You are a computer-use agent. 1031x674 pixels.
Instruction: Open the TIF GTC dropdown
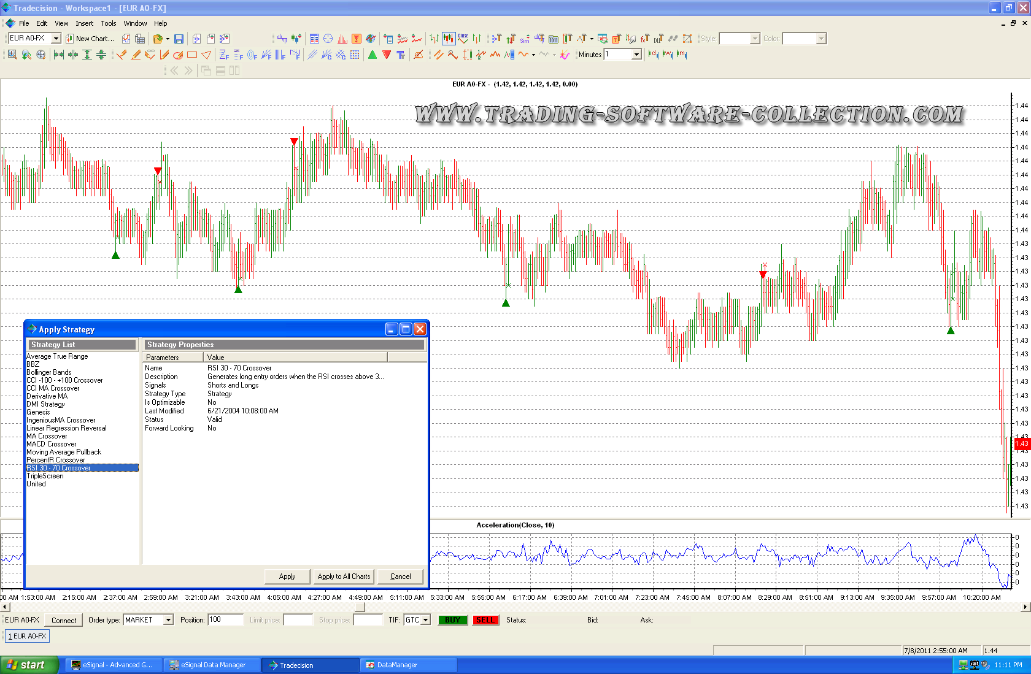[425, 620]
